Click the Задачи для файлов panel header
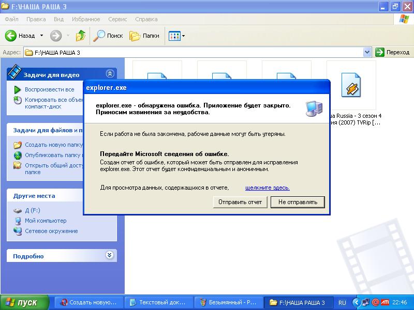This screenshot has height=310, width=414. [x=48, y=130]
